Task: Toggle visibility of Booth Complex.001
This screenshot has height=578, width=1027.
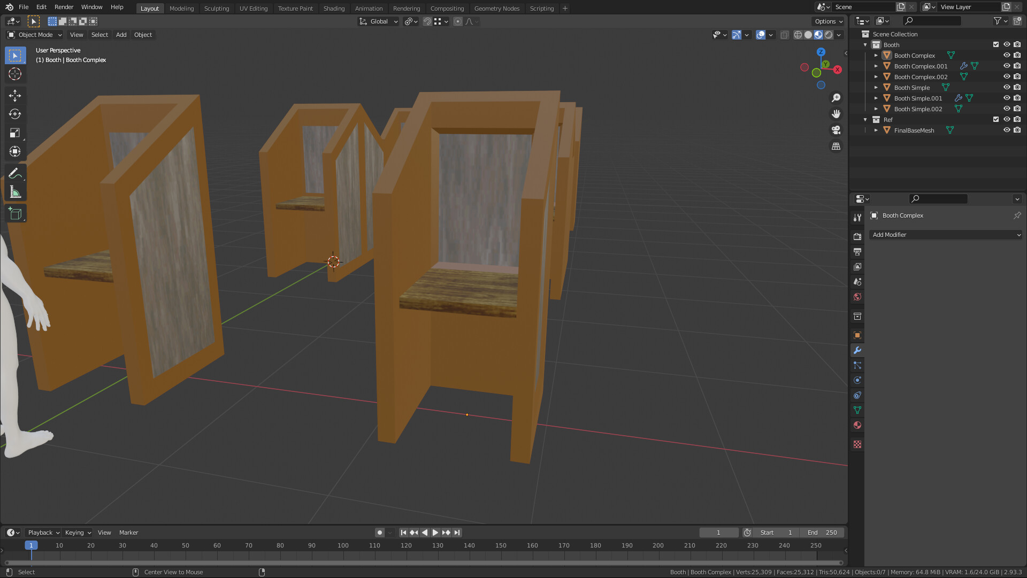Action: point(1007,66)
